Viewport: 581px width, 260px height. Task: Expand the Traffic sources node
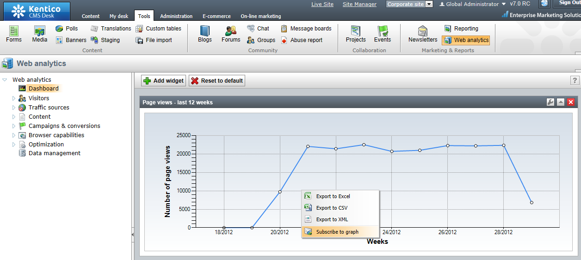tap(14, 107)
